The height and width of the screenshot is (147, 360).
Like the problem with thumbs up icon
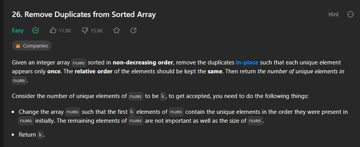[53, 30]
